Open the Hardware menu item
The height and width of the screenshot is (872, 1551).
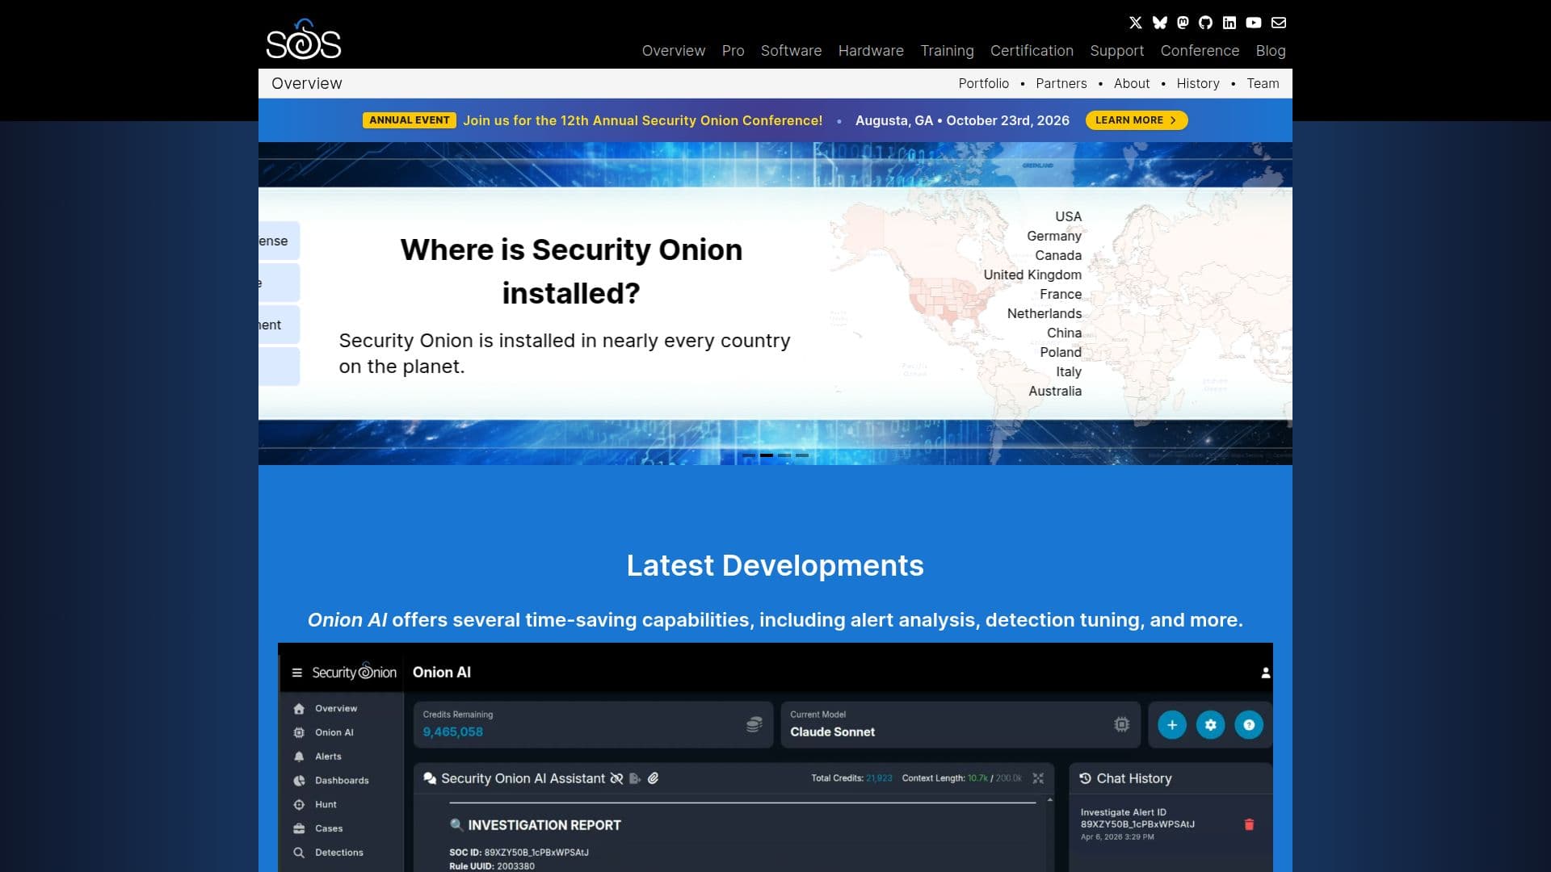click(x=871, y=51)
